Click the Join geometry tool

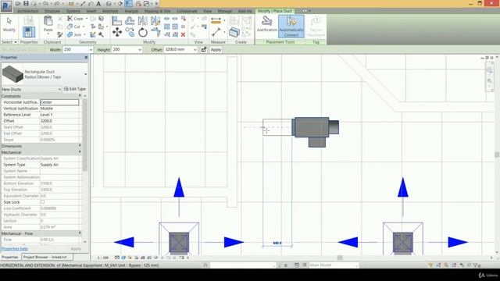click(x=75, y=34)
